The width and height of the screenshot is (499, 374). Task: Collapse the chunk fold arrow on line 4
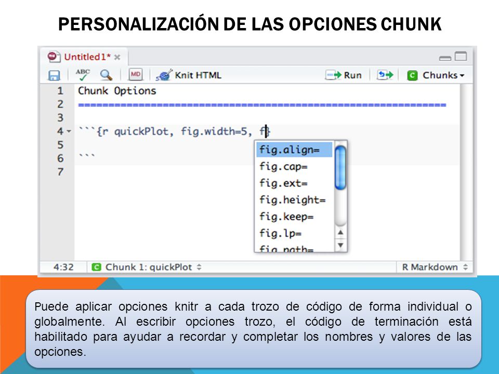pyautogui.click(x=69, y=131)
